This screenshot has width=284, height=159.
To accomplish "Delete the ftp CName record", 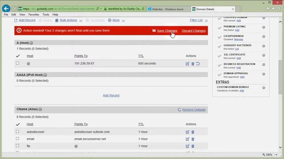I will click(193, 146).
